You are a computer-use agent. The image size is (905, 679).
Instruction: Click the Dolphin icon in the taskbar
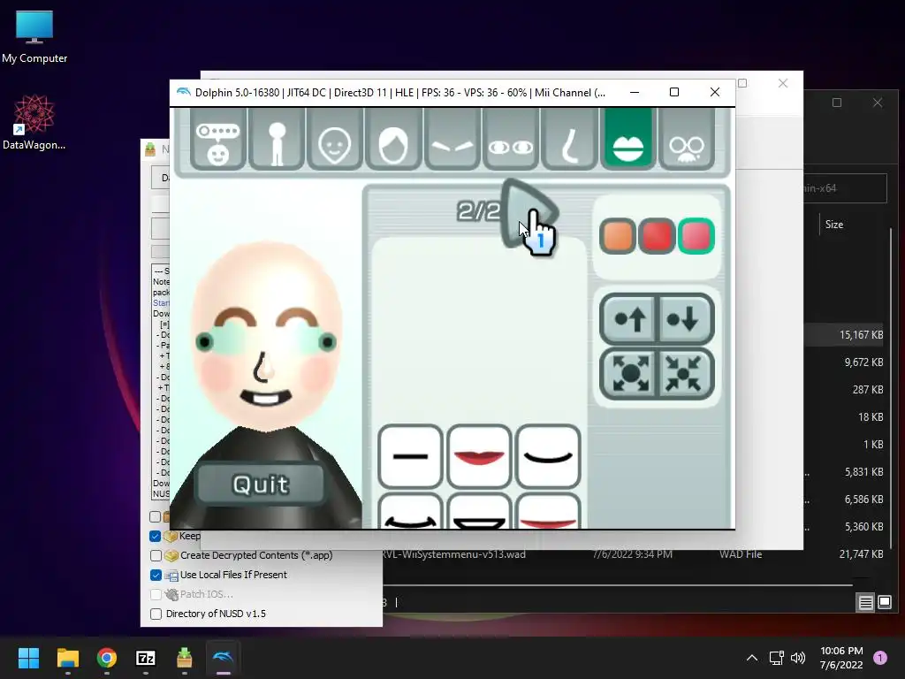click(224, 658)
